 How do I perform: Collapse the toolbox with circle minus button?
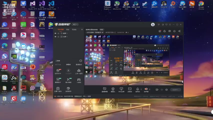point(81,61)
